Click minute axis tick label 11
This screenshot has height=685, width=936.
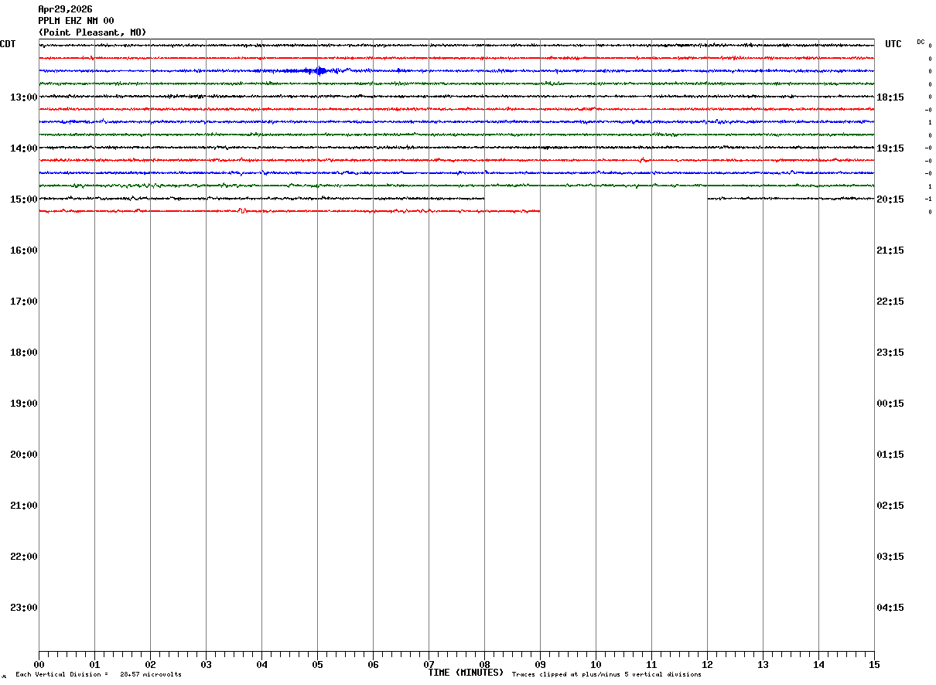pos(651,664)
